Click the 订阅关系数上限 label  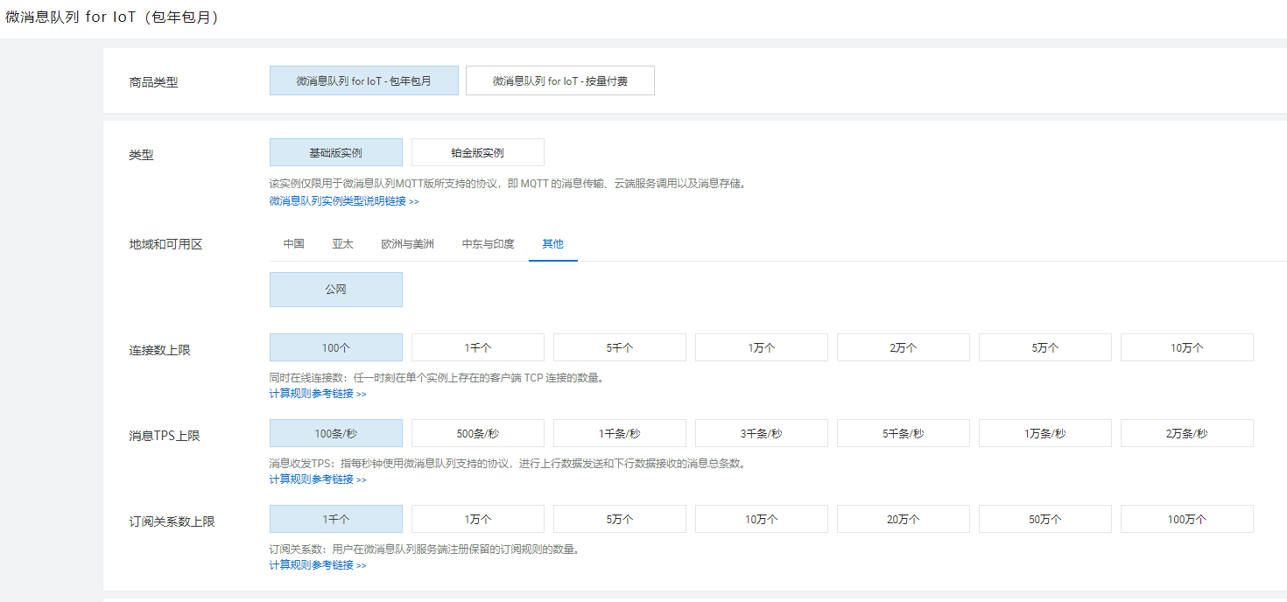coord(172,521)
